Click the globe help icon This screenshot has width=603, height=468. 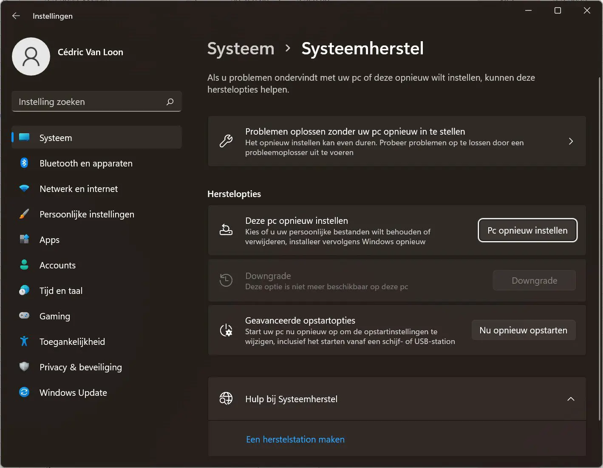pos(226,398)
